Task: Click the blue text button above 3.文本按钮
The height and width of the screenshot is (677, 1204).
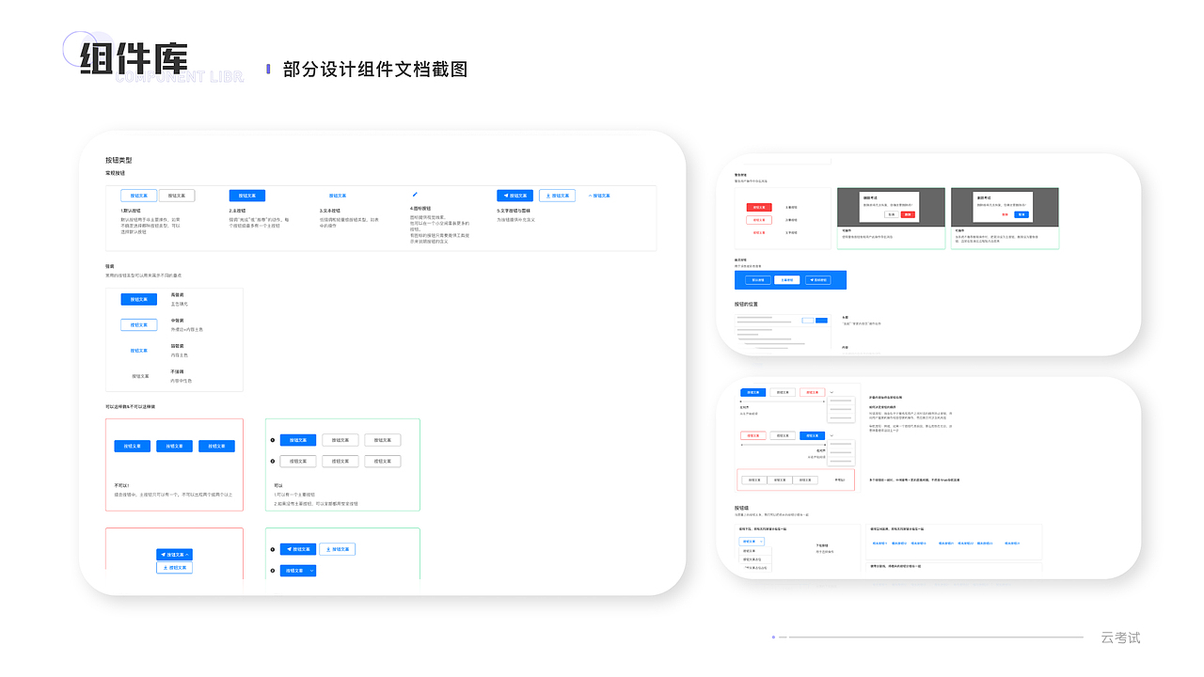Action: click(337, 196)
